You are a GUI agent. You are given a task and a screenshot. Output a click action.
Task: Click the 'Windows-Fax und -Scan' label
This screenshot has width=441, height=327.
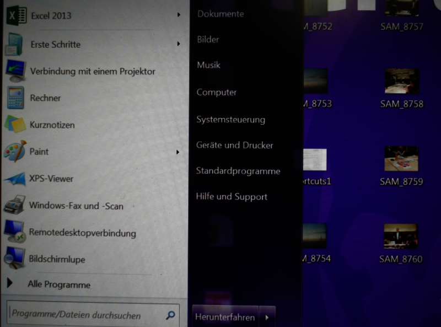click(x=76, y=206)
